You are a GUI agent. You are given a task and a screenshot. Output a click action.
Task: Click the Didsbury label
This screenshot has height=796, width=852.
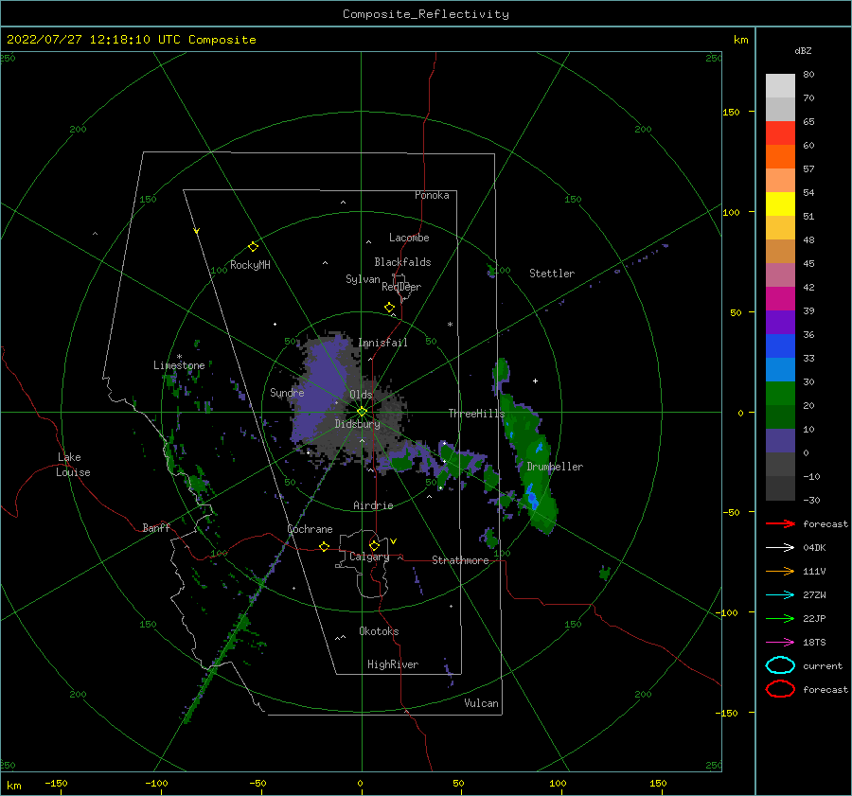click(x=357, y=424)
